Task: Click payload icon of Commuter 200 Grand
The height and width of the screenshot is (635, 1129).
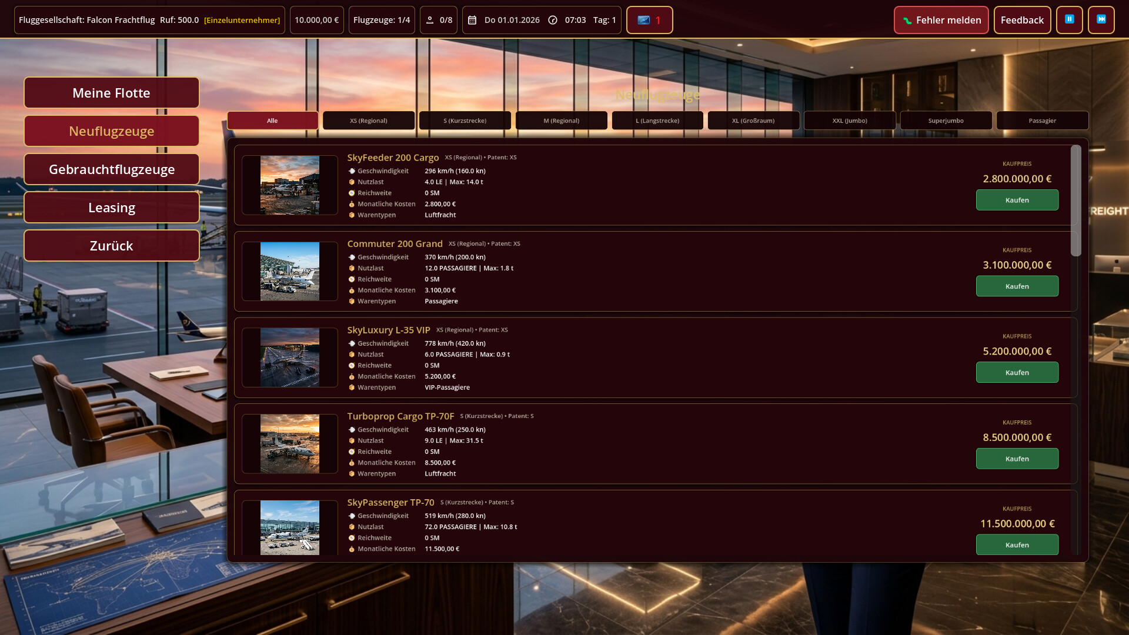Action: pyautogui.click(x=352, y=268)
